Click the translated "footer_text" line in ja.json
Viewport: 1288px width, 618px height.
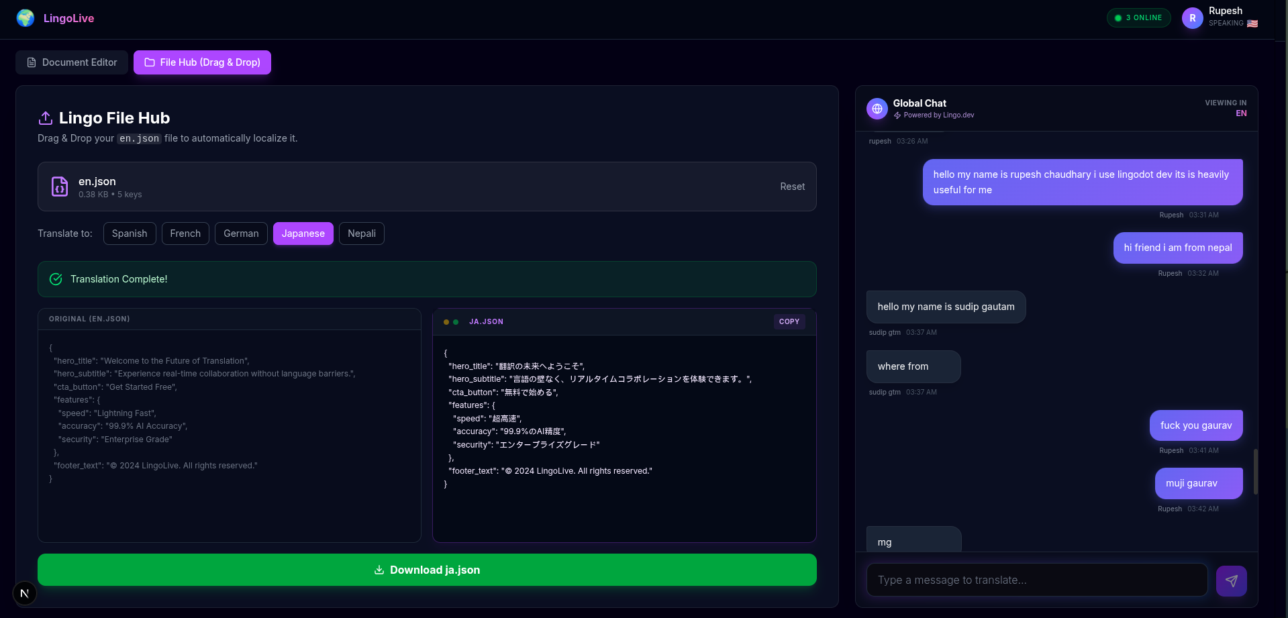coord(550,471)
